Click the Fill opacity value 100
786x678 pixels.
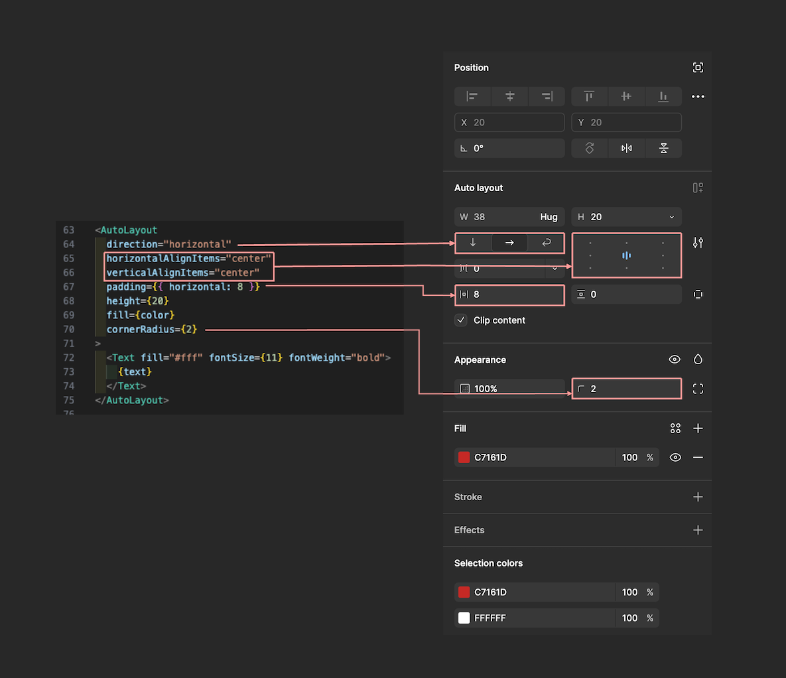pos(629,457)
